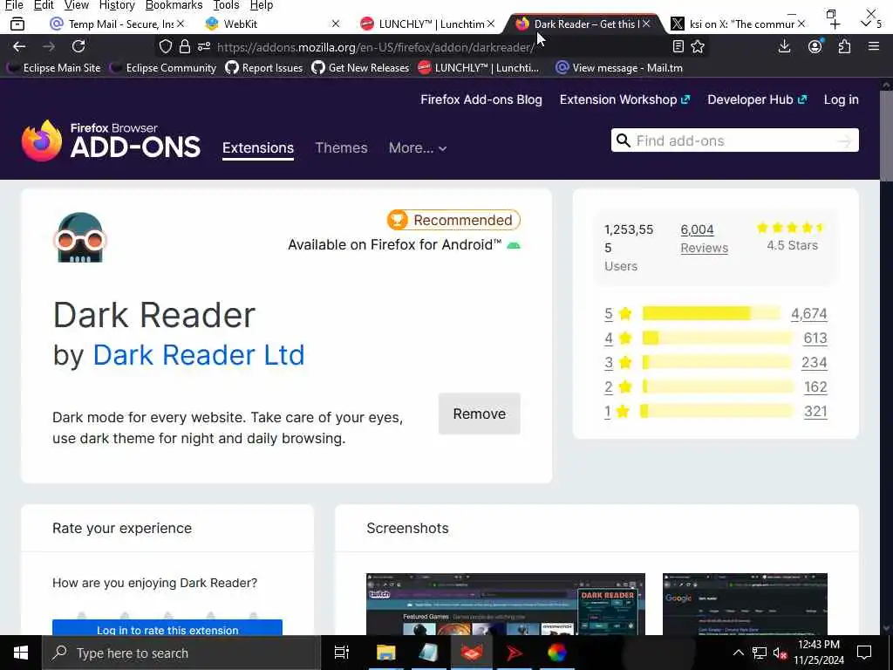Click the one-star rating bar
893x670 pixels.
pos(717,412)
